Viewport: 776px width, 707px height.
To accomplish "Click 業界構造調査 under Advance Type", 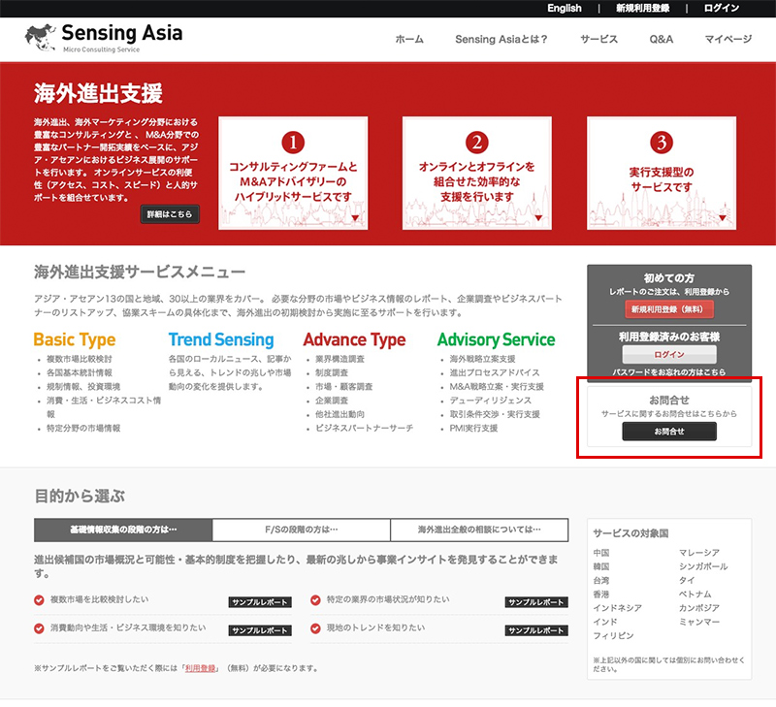I will [x=340, y=359].
